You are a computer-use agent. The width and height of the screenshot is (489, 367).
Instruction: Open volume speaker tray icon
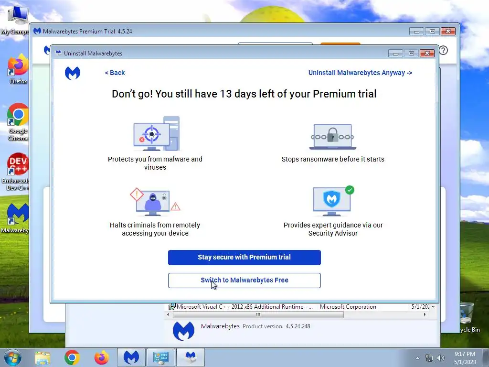pos(441,358)
